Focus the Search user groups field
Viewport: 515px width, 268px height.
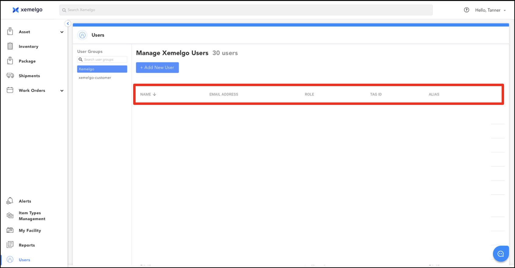102,59
